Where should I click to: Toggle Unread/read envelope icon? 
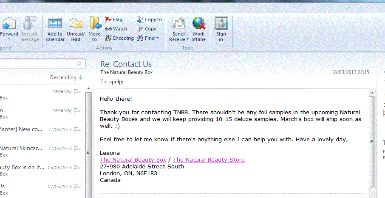point(75,23)
